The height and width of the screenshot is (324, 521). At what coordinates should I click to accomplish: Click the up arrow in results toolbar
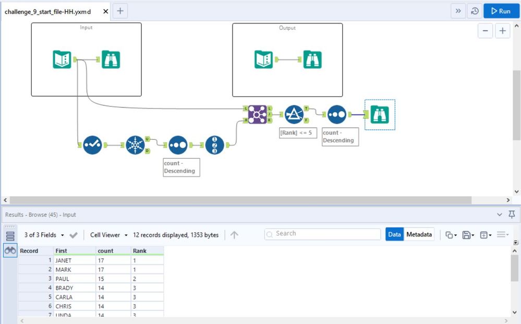[234, 235]
